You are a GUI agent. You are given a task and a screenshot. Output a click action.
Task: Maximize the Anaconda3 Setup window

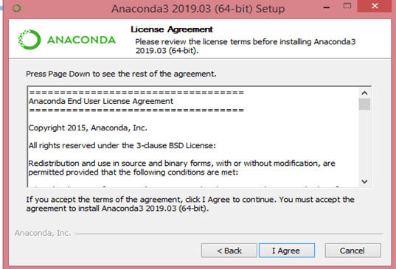(347, 6)
